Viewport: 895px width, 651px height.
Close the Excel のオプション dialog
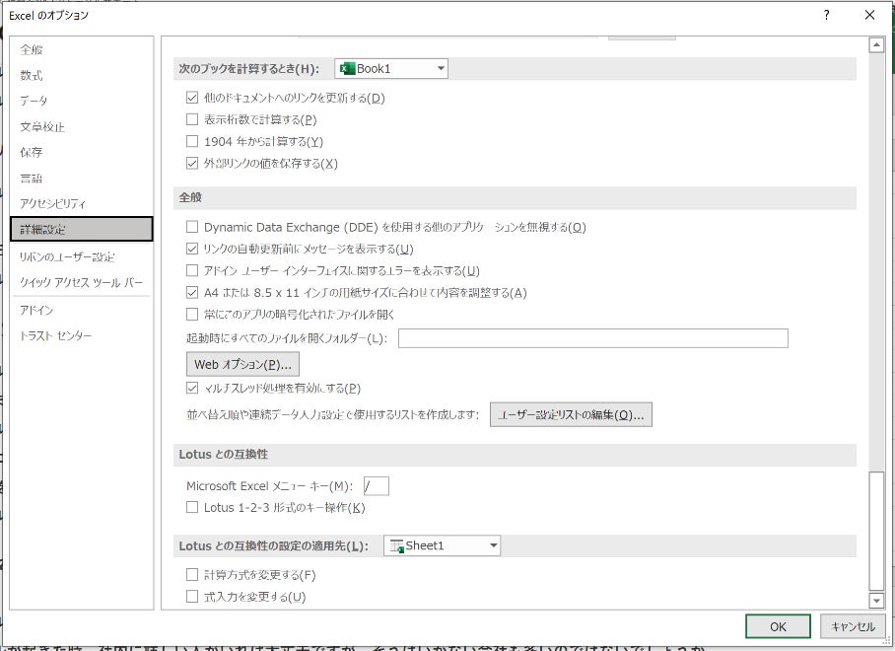pos(870,16)
